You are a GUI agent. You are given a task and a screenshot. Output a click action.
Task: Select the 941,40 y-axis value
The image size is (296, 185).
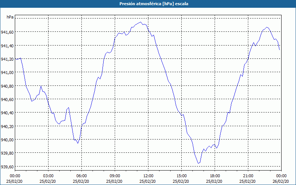pyautogui.click(x=7, y=46)
